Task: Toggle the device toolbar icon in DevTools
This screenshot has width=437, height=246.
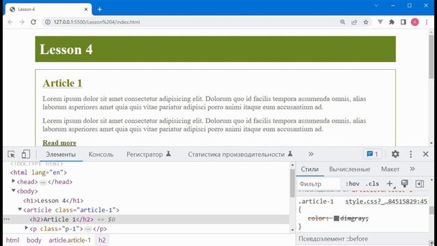Action: (26, 154)
